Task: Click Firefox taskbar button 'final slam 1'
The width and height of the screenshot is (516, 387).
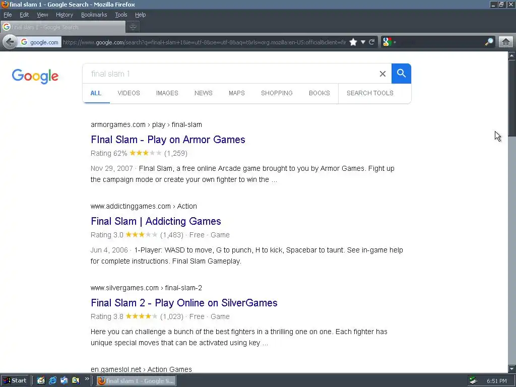Action: (136, 381)
